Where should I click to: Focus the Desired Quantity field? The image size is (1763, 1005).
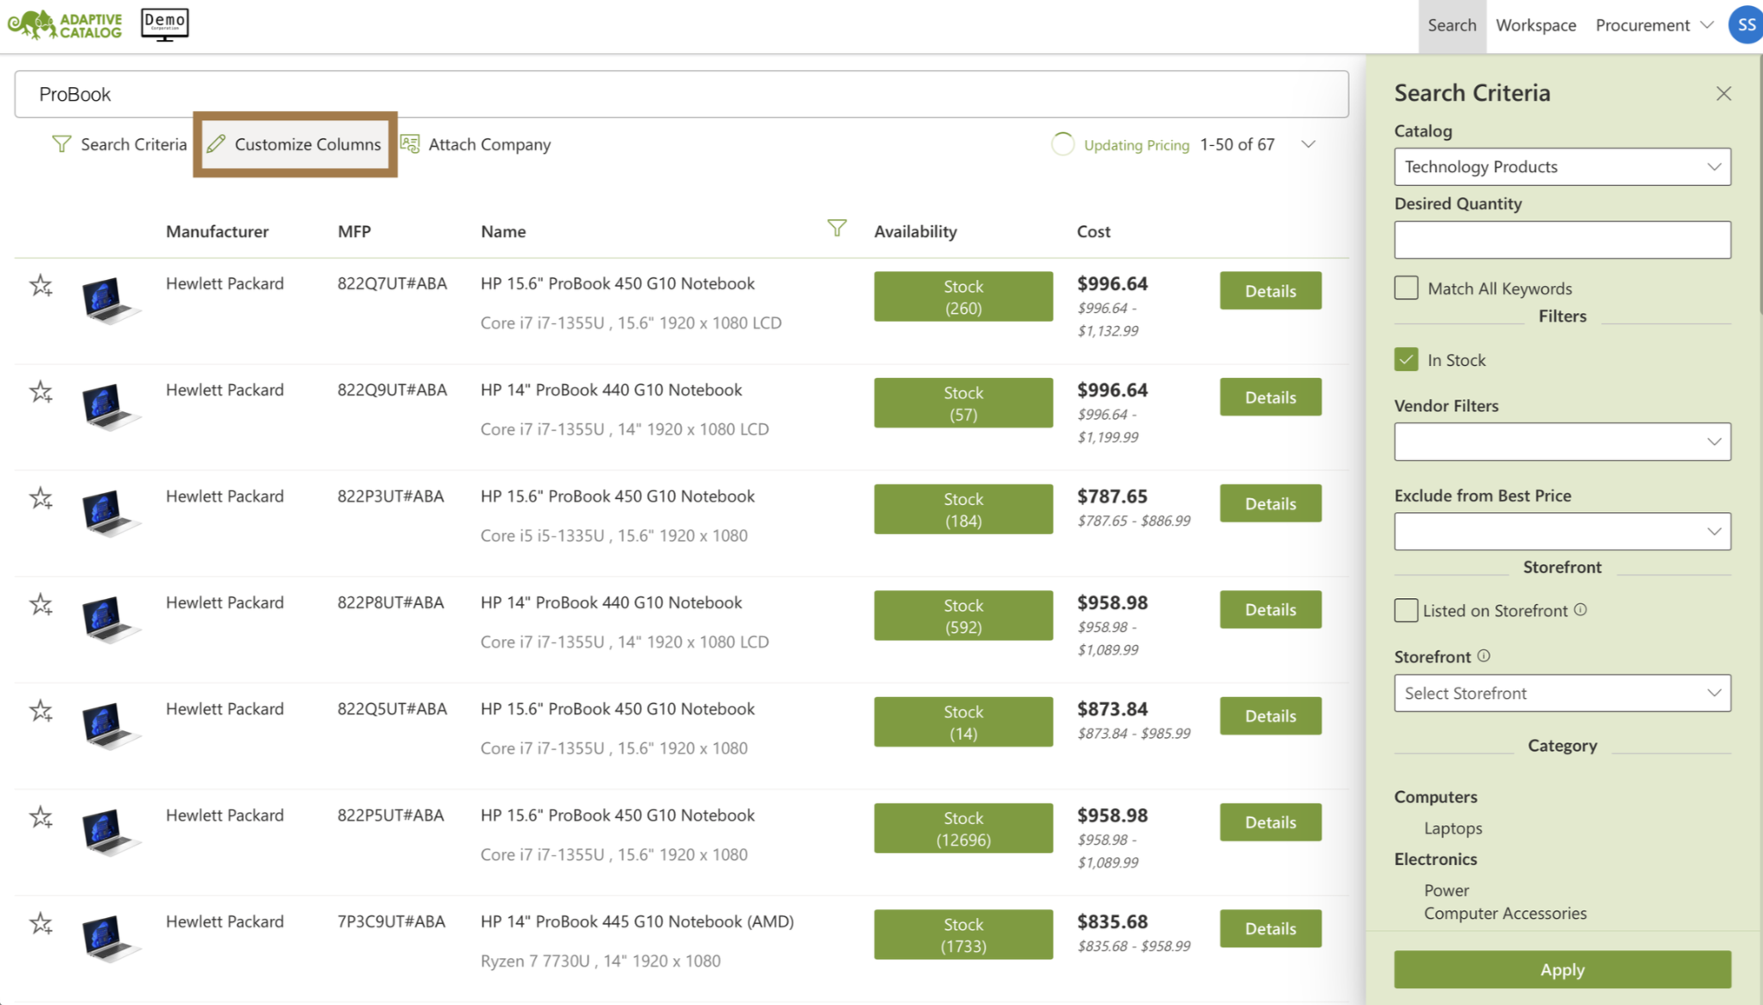pos(1562,240)
